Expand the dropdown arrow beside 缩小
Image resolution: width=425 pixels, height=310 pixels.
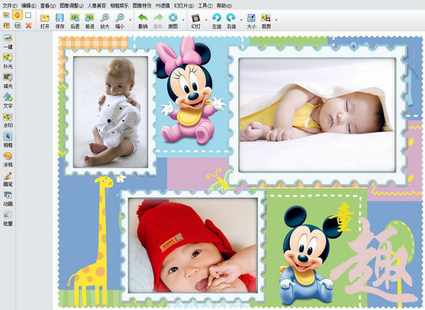(130, 20)
